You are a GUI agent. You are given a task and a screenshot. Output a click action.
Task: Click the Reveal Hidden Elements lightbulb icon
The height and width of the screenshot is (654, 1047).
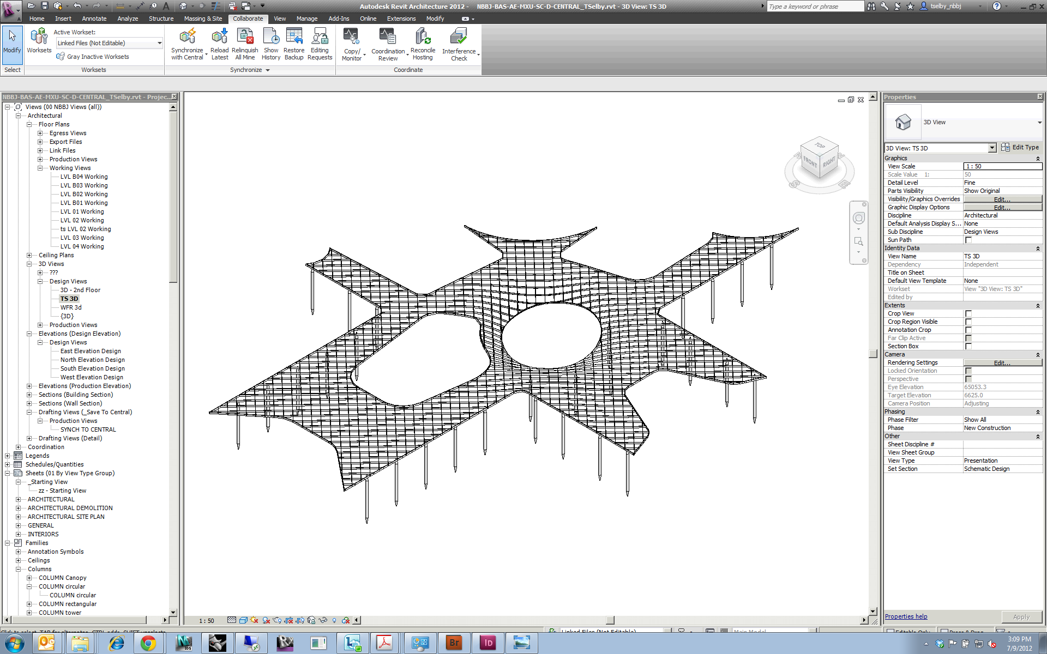coord(334,620)
